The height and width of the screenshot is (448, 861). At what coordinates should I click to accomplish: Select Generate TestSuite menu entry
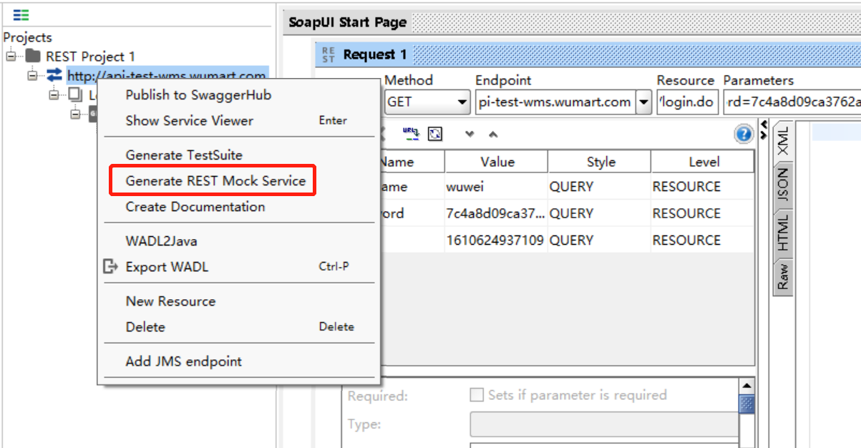pos(184,155)
